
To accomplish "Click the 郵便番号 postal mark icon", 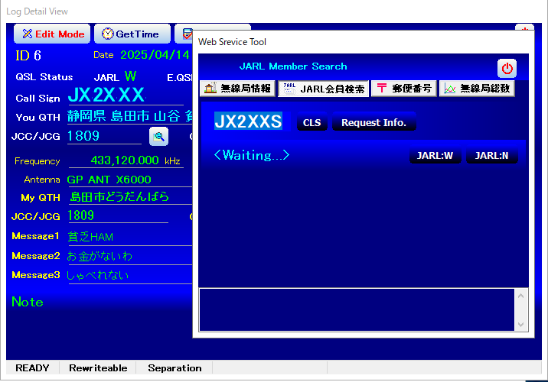I will click(382, 88).
